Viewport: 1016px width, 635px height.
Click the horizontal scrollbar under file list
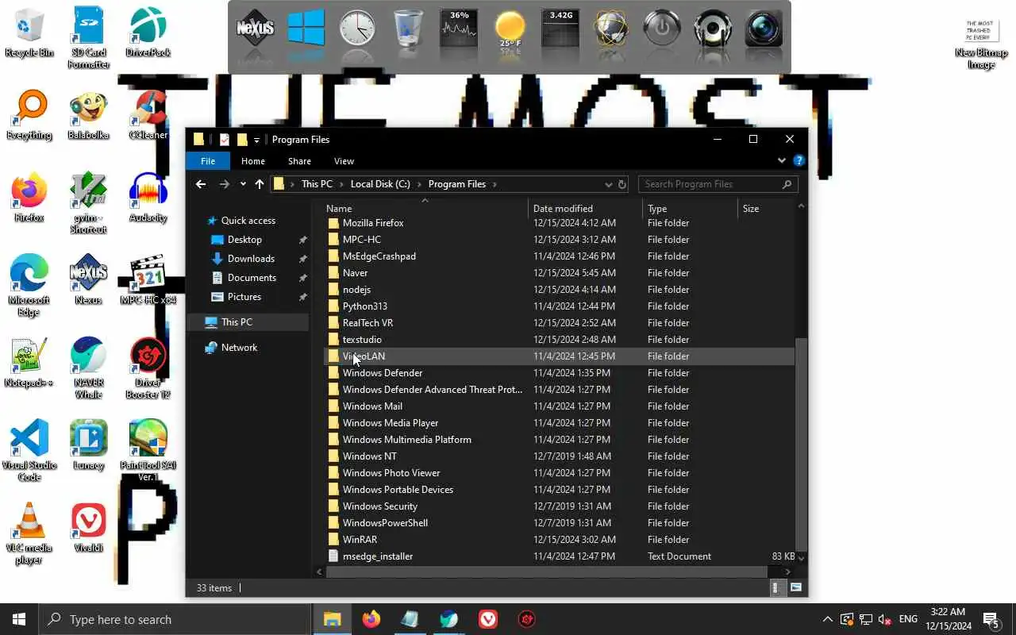(546, 571)
